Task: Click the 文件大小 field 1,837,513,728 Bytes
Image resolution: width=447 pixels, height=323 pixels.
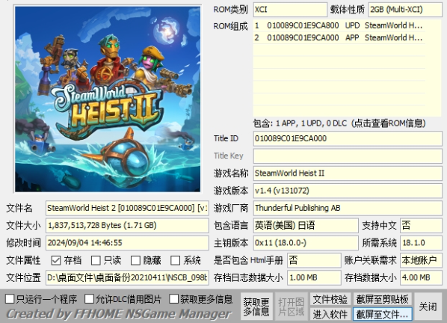Action: pos(127,226)
